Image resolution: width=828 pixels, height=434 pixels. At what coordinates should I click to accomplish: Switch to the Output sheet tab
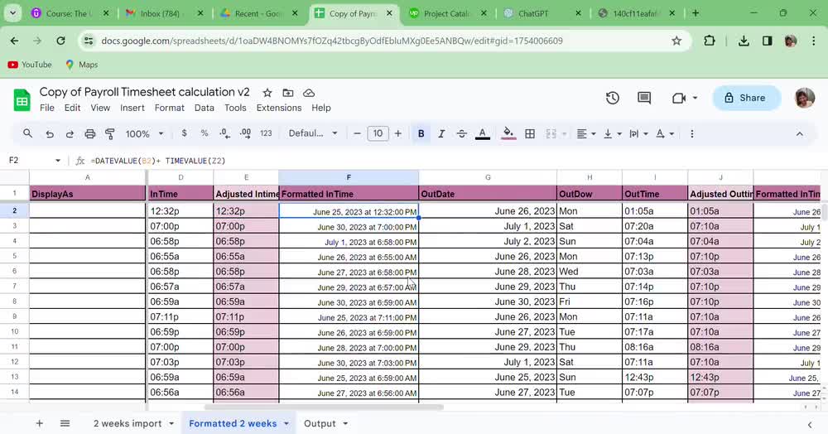pyautogui.click(x=320, y=423)
